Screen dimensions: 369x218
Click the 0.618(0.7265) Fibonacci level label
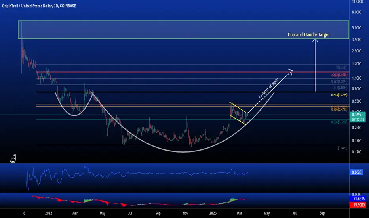point(339,95)
